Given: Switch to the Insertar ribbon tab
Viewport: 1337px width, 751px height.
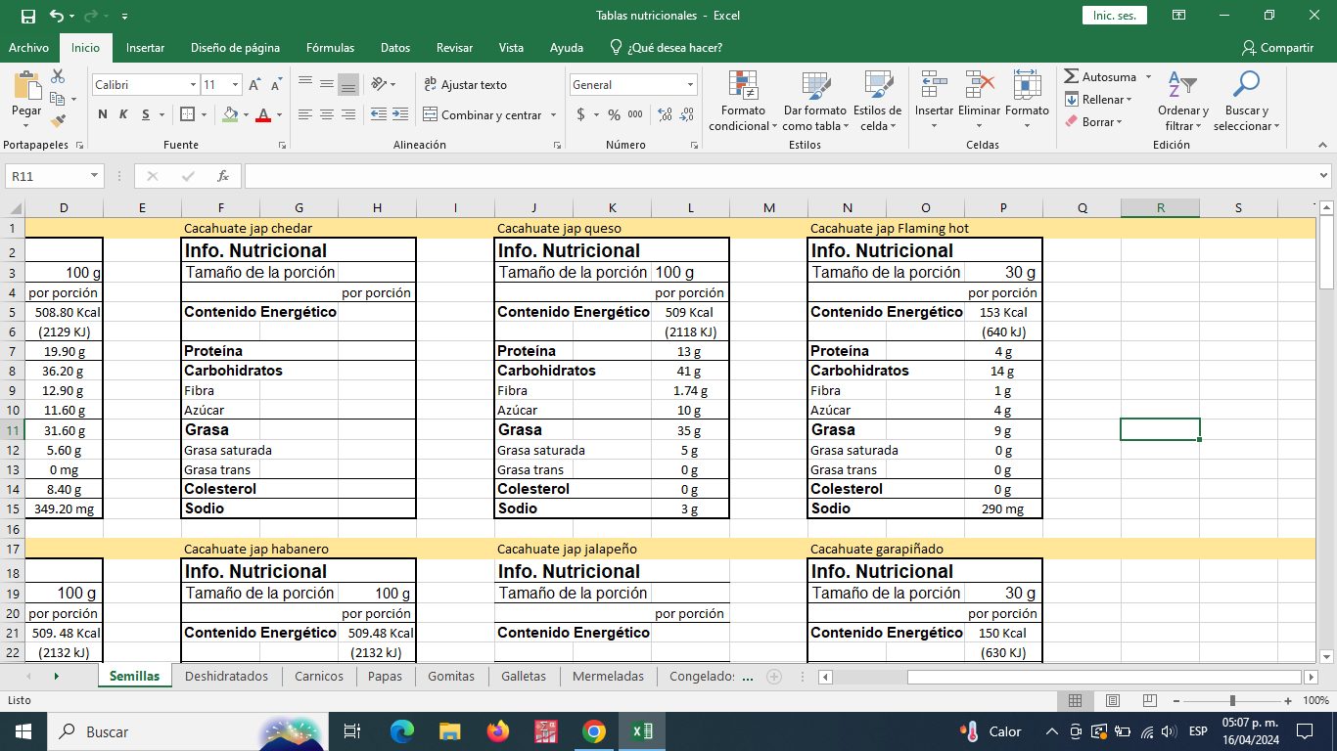Looking at the screenshot, I should click(x=145, y=47).
